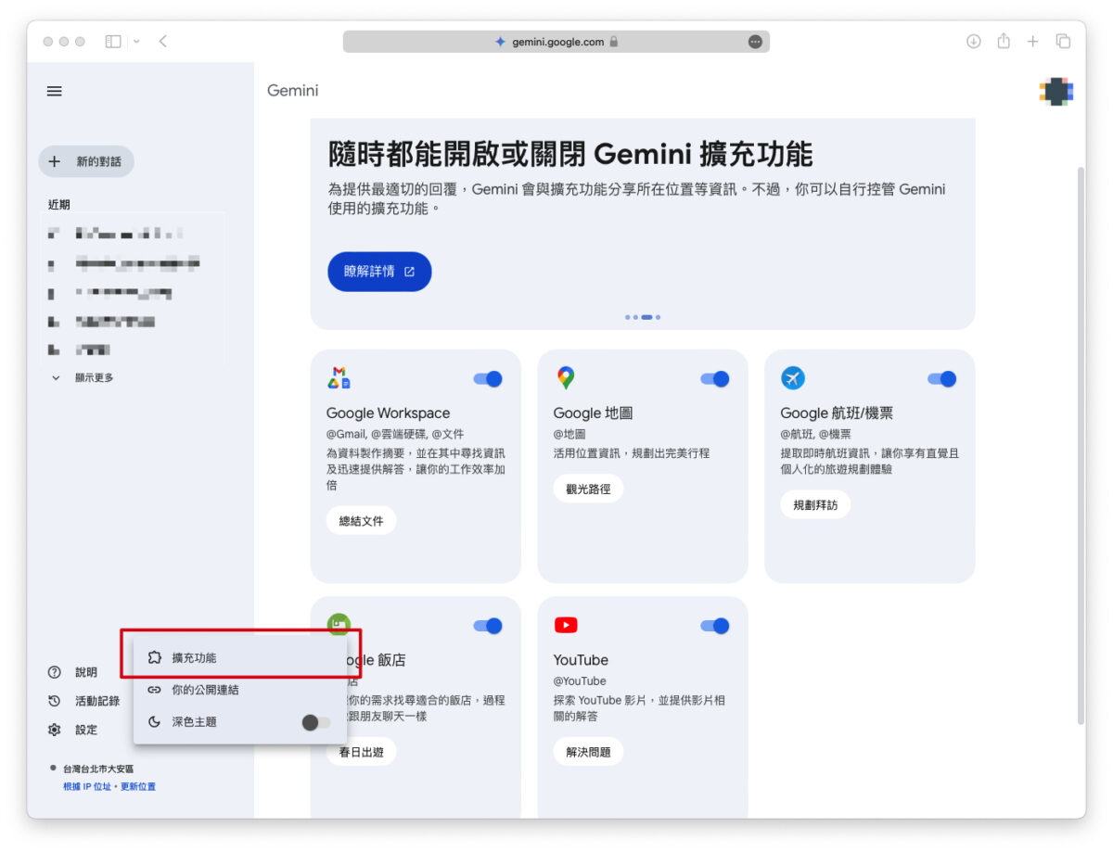
Task: Click the Google Workspace icon
Action: point(339,378)
